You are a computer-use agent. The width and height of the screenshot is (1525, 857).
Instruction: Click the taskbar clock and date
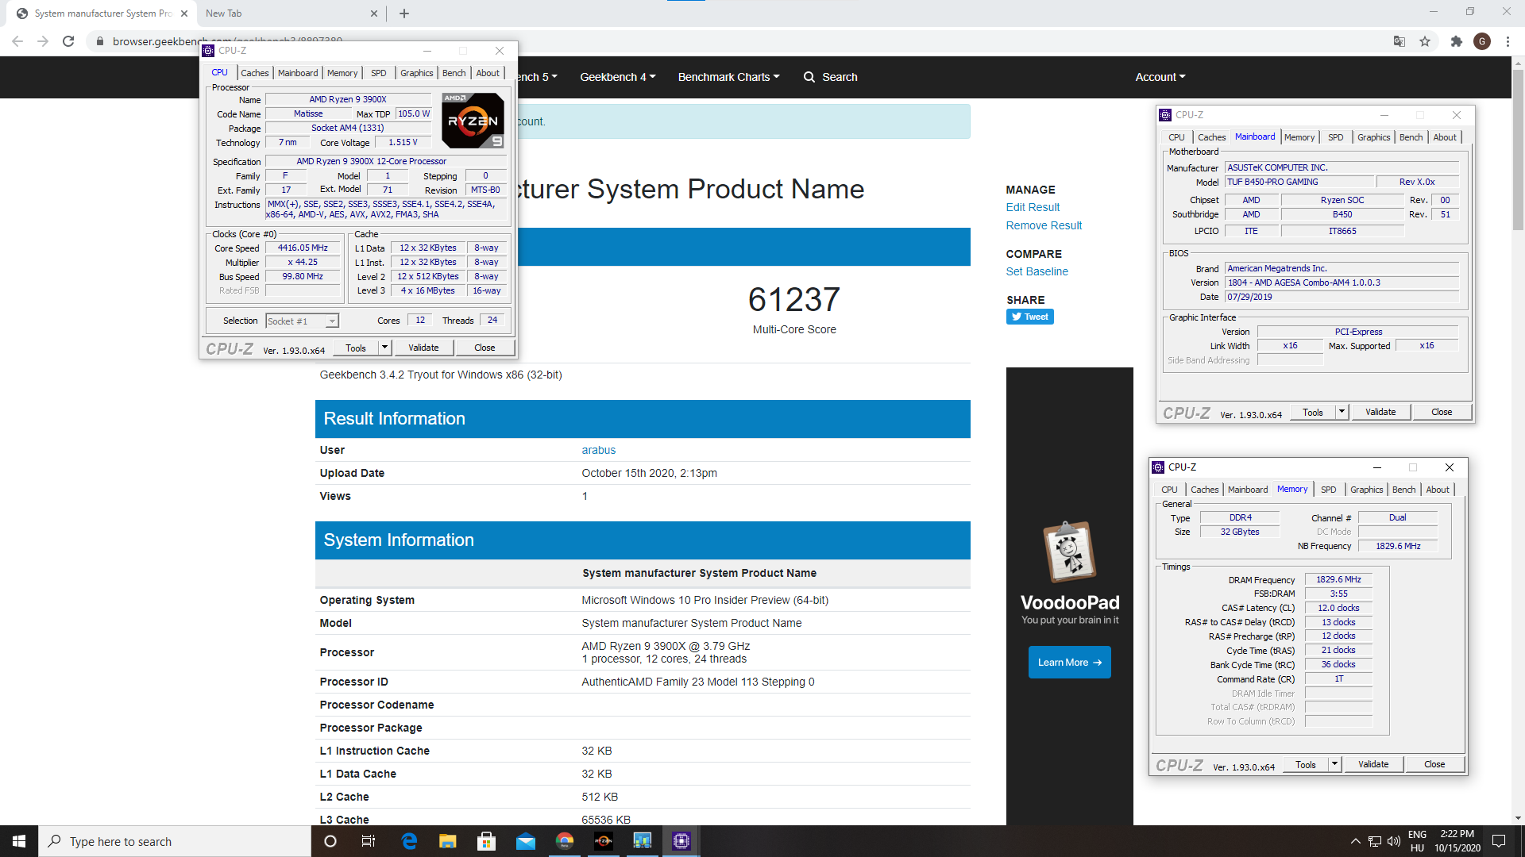(x=1457, y=841)
